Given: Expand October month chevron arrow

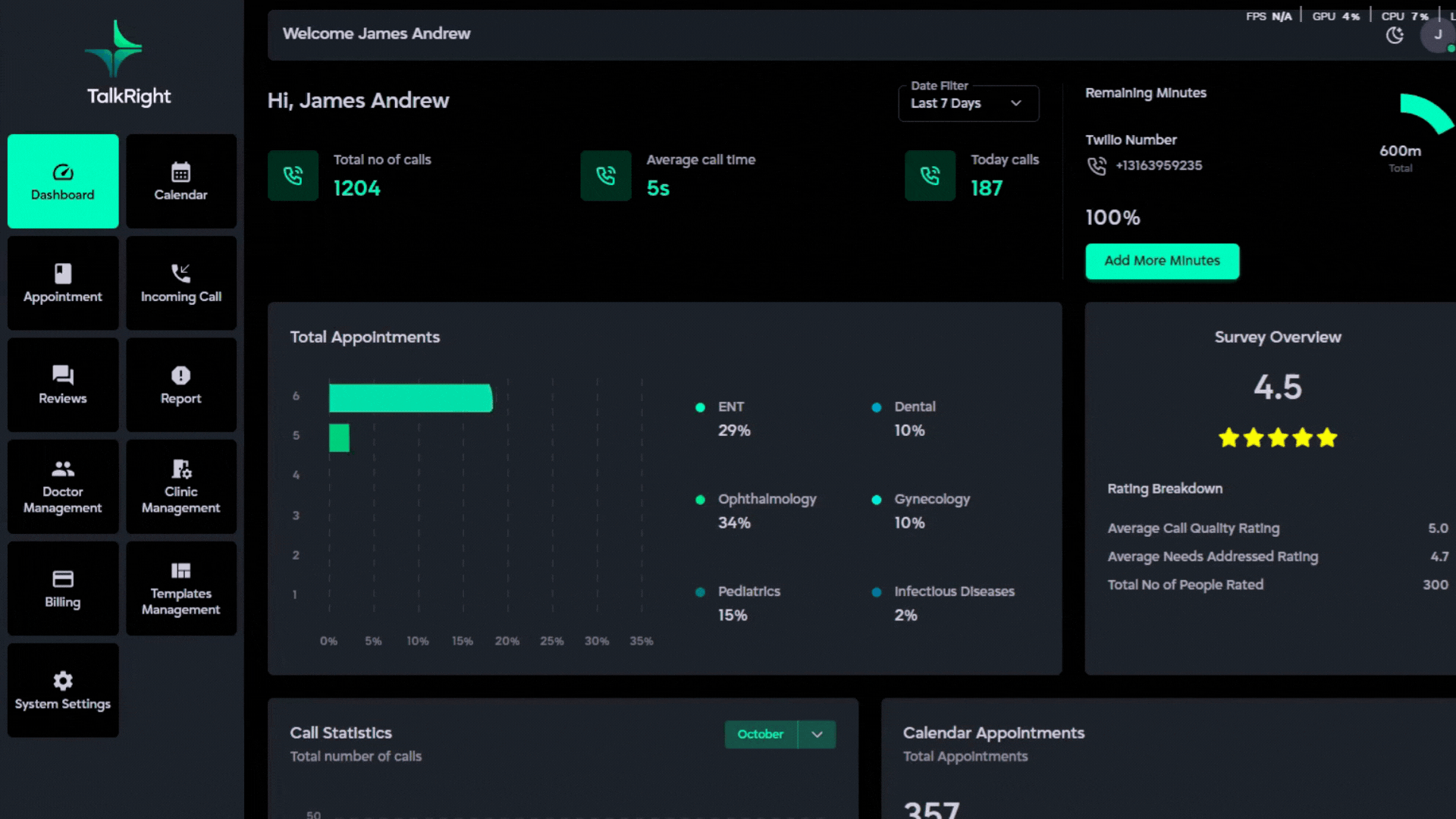Looking at the screenshot, I should [817, 734].
